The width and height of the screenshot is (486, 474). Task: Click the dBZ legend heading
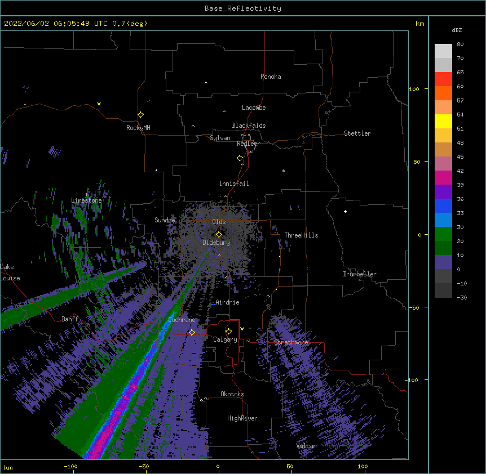tap(457, 30)
